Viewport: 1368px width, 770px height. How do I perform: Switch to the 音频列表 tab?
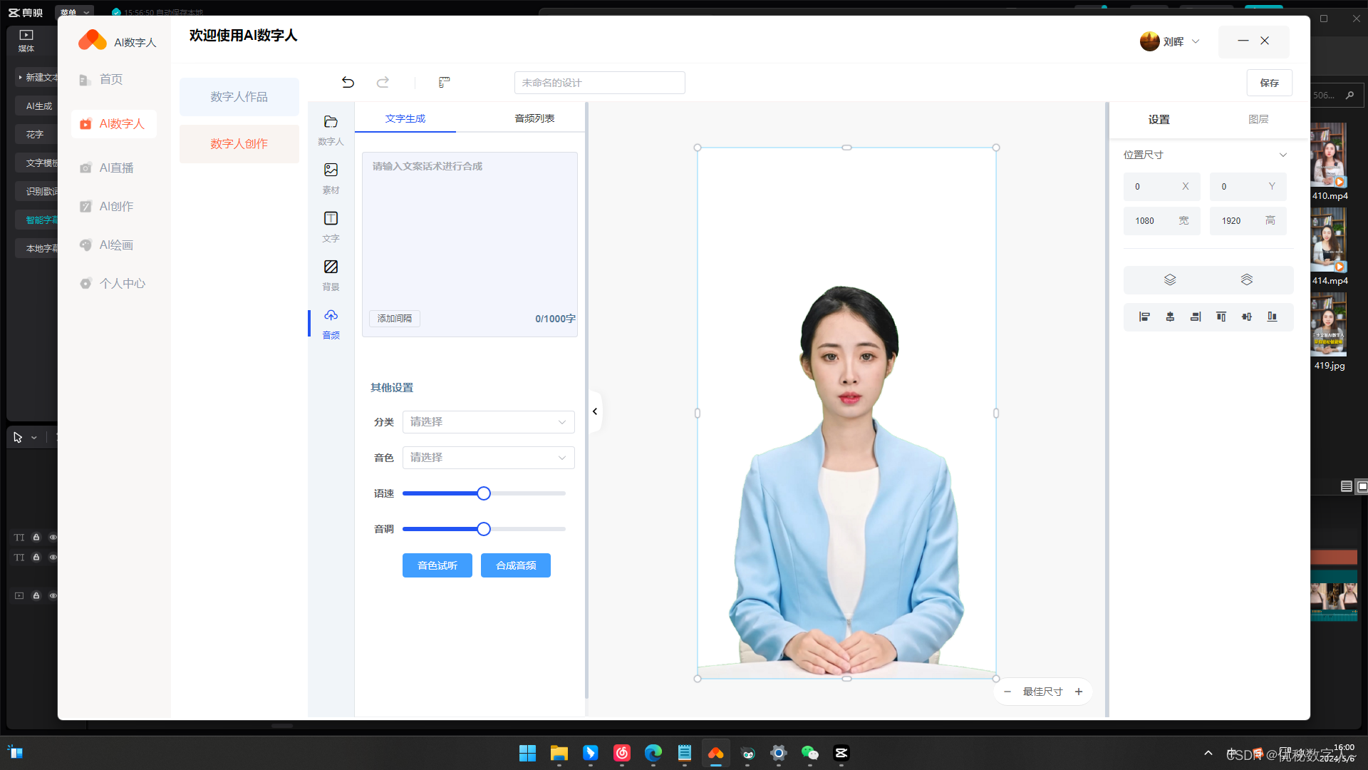coord(534,118)
